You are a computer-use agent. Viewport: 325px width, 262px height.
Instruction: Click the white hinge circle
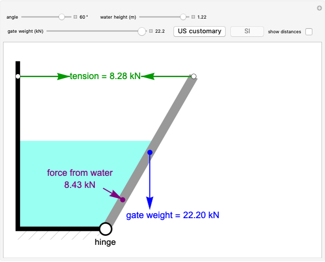coord(105,229)
